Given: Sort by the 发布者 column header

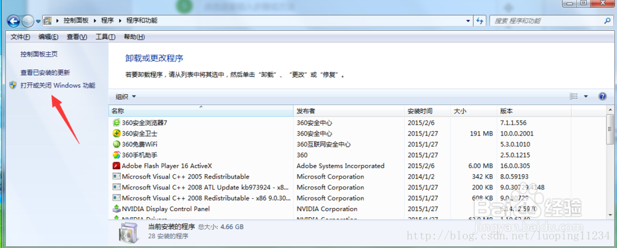Looking at the screenshot, I should coord(349,111).
